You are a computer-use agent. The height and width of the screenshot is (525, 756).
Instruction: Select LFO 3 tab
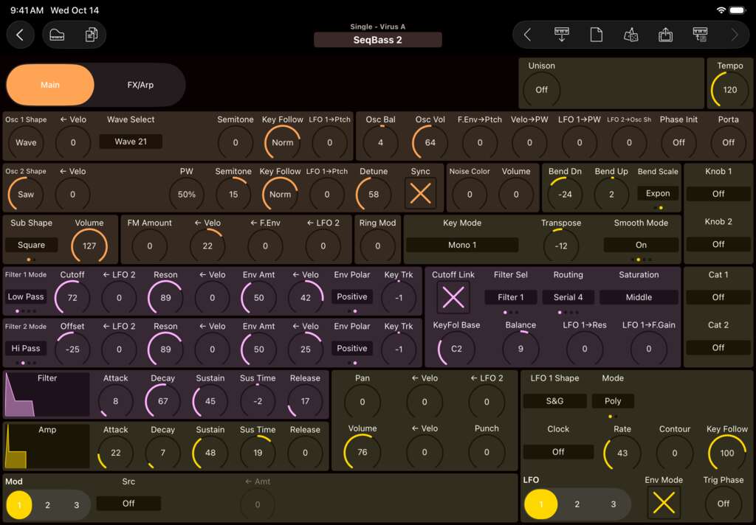[614, 504]
